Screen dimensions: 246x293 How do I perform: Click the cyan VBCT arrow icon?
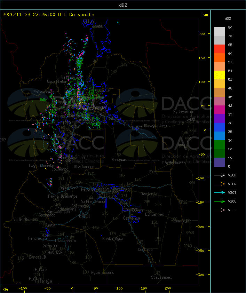pyautogui.click(x=220, y=192)
